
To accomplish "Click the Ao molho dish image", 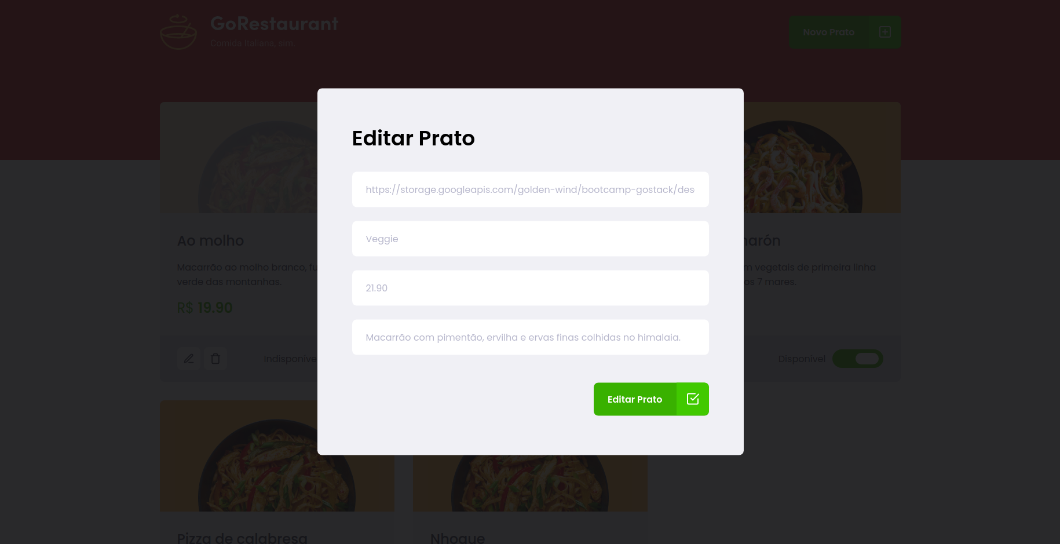I will pyautogui.click(x=239, y=158).
